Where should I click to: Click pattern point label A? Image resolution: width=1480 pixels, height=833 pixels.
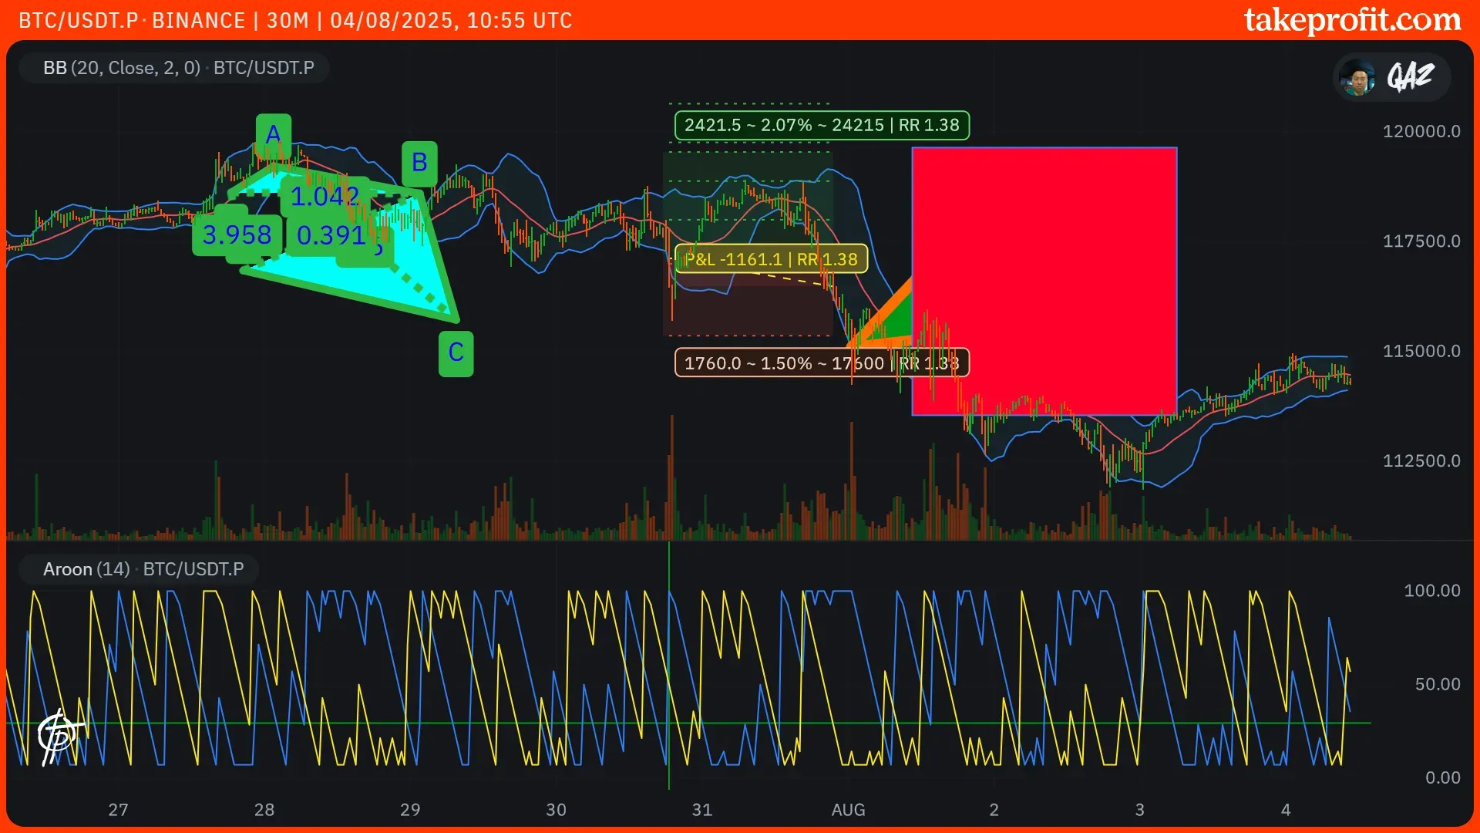coord(274,135)
